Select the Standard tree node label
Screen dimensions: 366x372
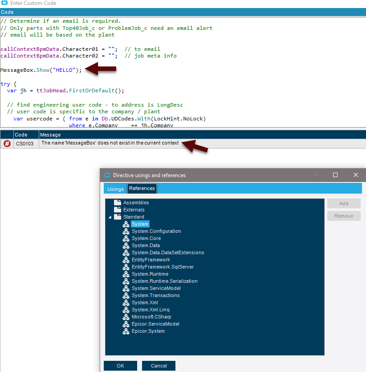point(134,217)
